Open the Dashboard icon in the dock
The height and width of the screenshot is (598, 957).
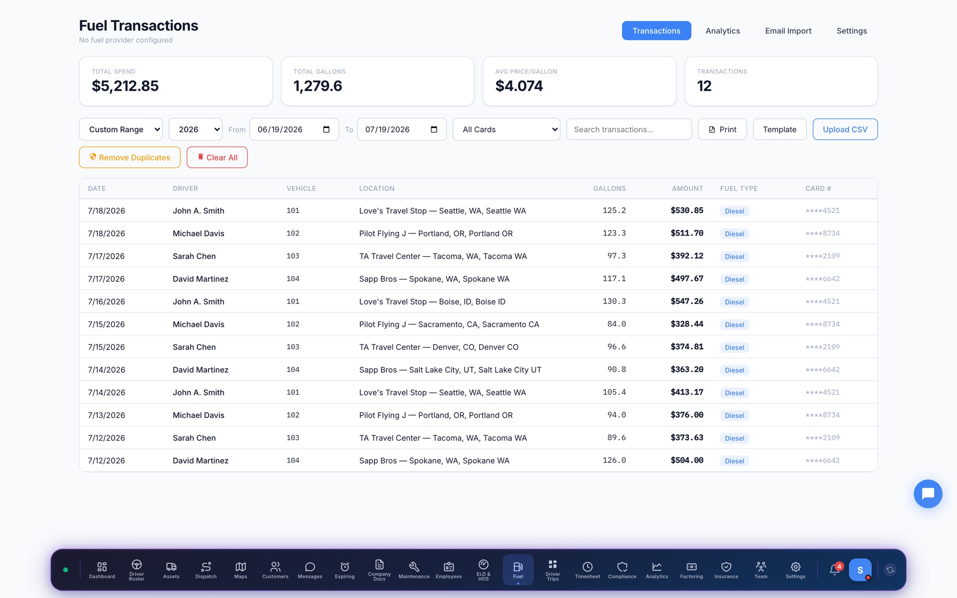pos(102,570)
